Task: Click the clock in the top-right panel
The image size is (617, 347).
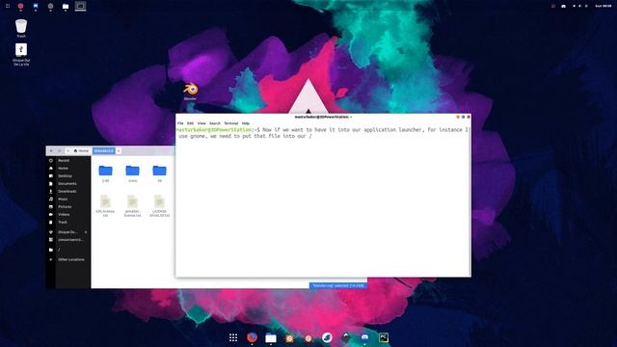Action: point(604,6)
